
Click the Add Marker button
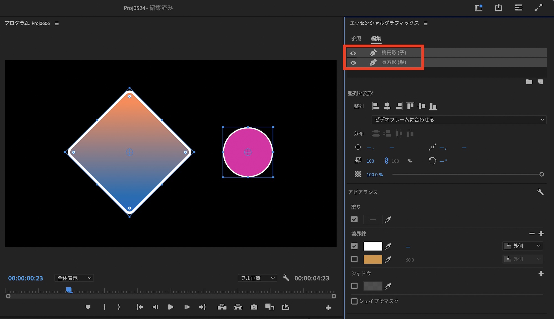pos(88,307)
